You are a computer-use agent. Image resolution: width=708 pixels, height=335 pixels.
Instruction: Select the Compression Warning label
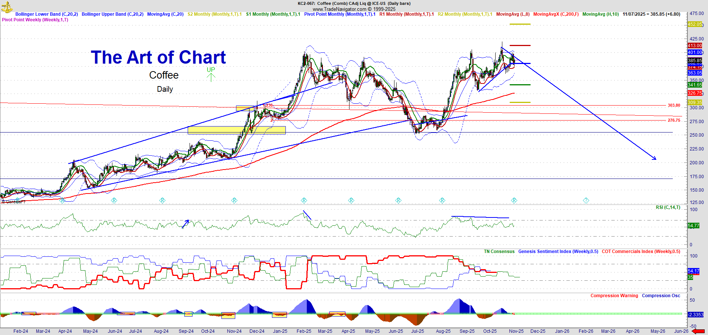click(x=614, y=296)
